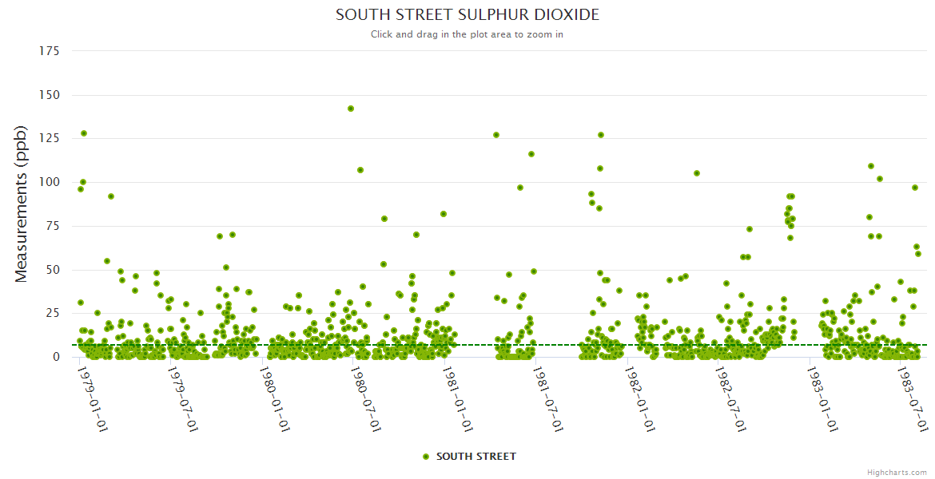Screen dimensions: 935x479
Task: Select the isolated 105 ppb point in spring 1982
Action: 697,173
